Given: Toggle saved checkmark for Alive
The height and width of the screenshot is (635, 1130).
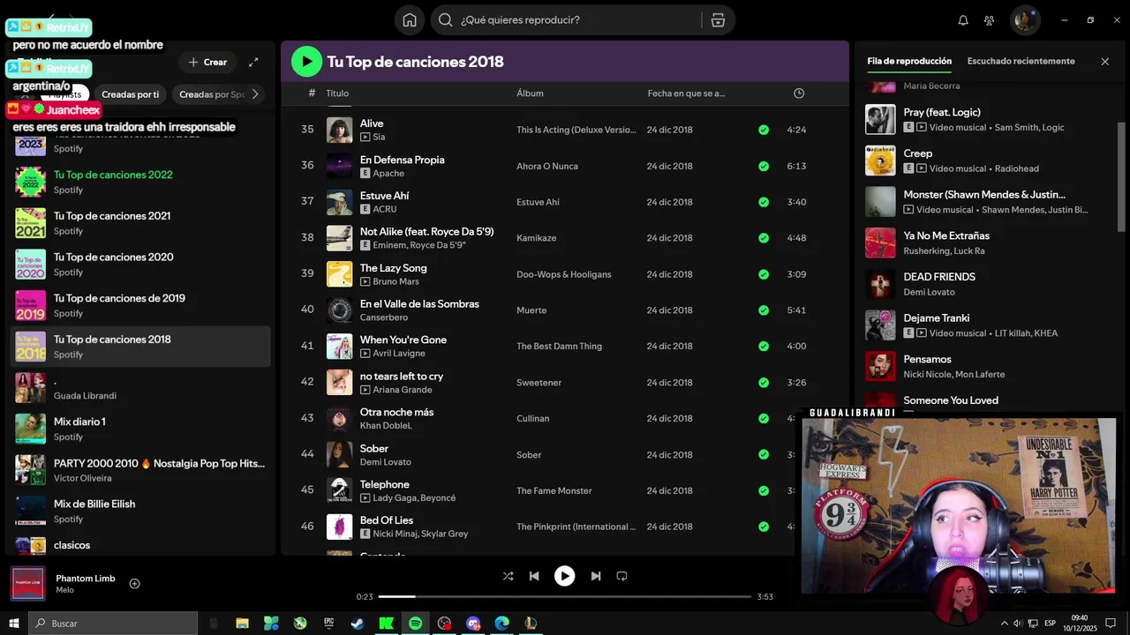Looking at the screenshot, I should (764, 130).
